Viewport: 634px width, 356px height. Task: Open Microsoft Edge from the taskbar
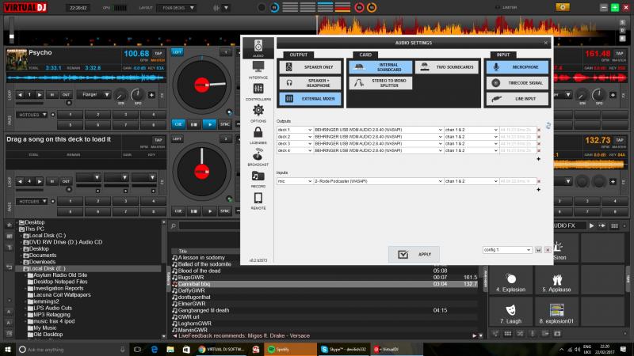(154, 350)
